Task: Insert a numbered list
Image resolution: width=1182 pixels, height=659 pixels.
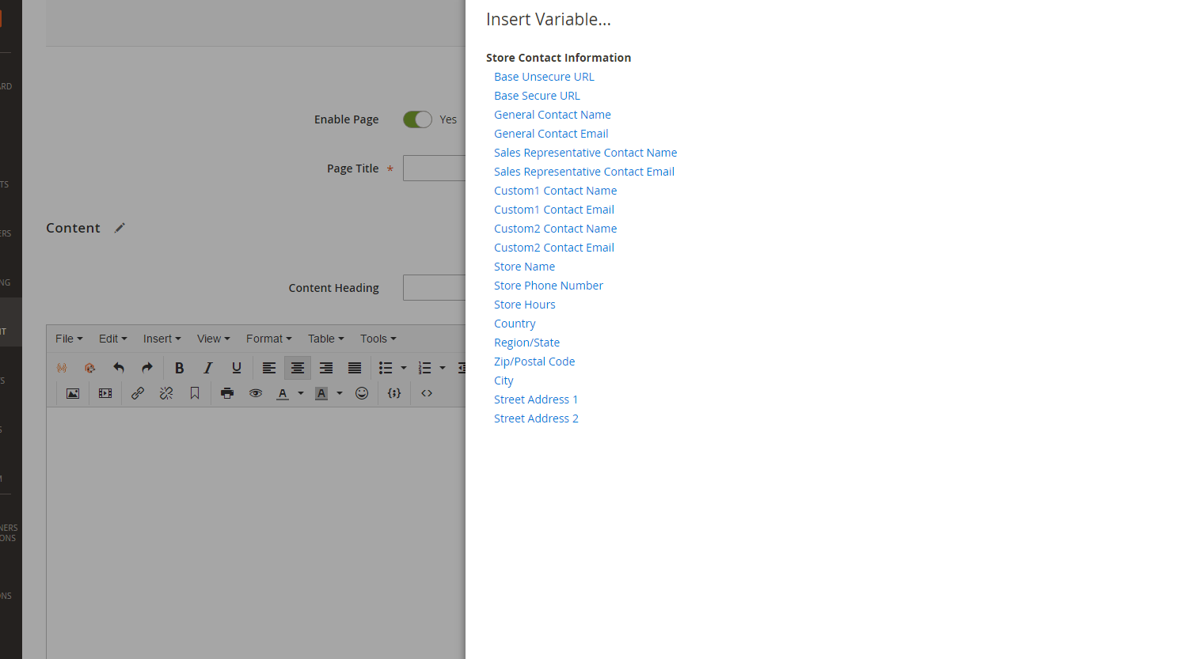Action: click(425, 368)
